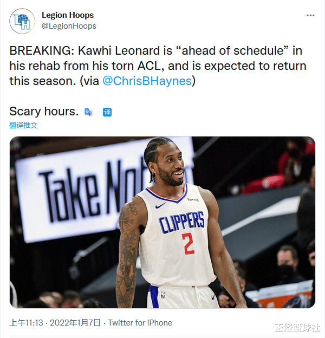325x338 pixels.
Task: Click the Clippers jersey number 2
Action: 188,244
